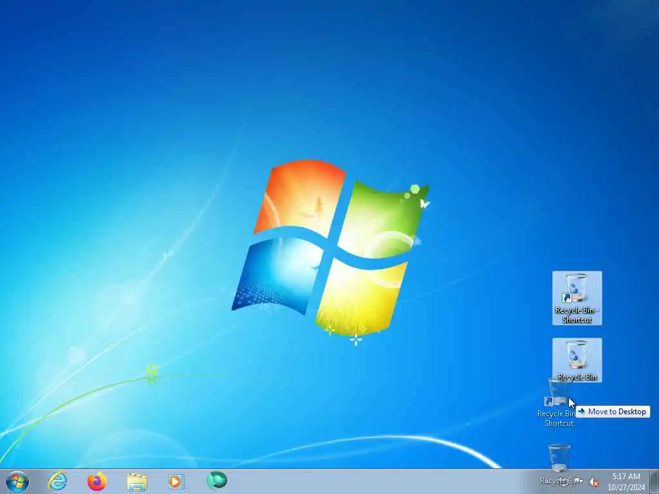Launch Windows Media Player from taskbar

pyautogui.click(x=176, y=481)
